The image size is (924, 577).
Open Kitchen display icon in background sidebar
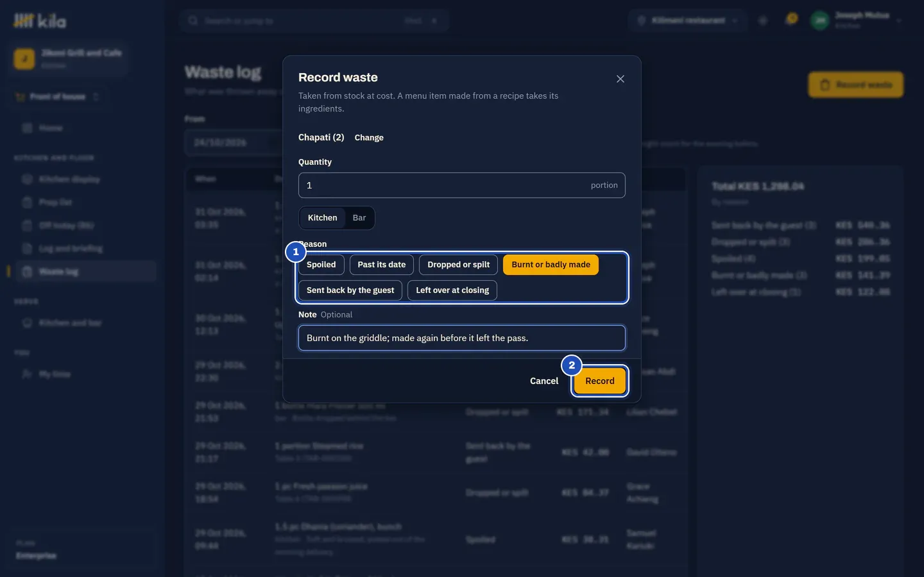click(27, 180)
